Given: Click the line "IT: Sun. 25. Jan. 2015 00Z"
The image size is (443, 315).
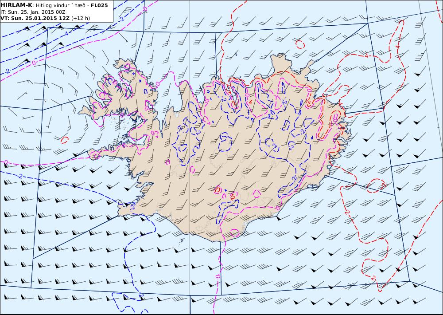Looking at the screenshot, I should click(x=33, y=12).
